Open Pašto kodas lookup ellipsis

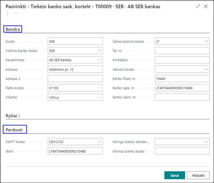(x=99, y=88)
